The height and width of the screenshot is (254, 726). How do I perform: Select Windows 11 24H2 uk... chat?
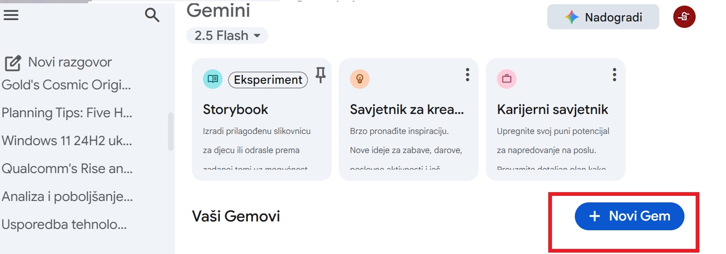pos(67,141)
